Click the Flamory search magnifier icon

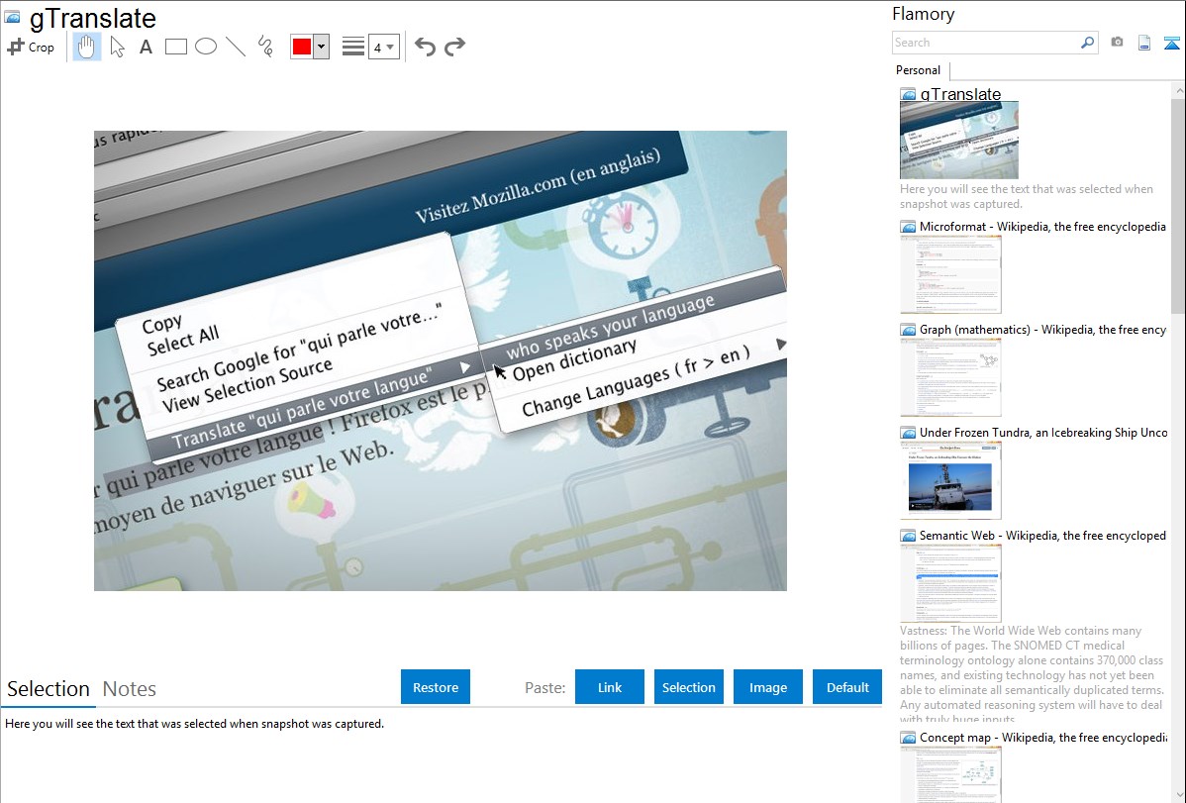click(1087, 43)
